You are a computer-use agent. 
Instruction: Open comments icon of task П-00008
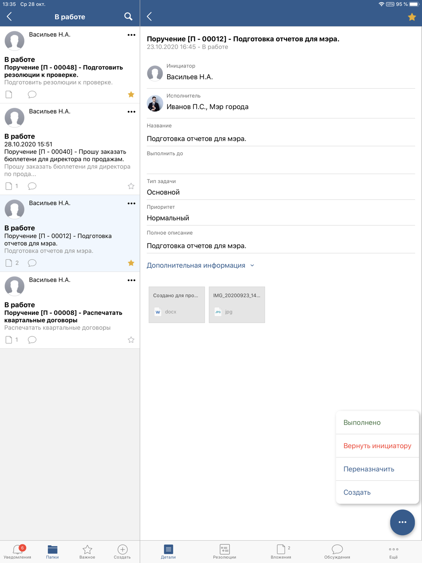(x=32, y=340)
